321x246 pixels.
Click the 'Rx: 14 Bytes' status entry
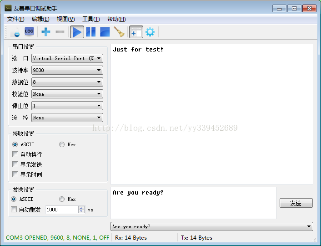pos(131,238)
